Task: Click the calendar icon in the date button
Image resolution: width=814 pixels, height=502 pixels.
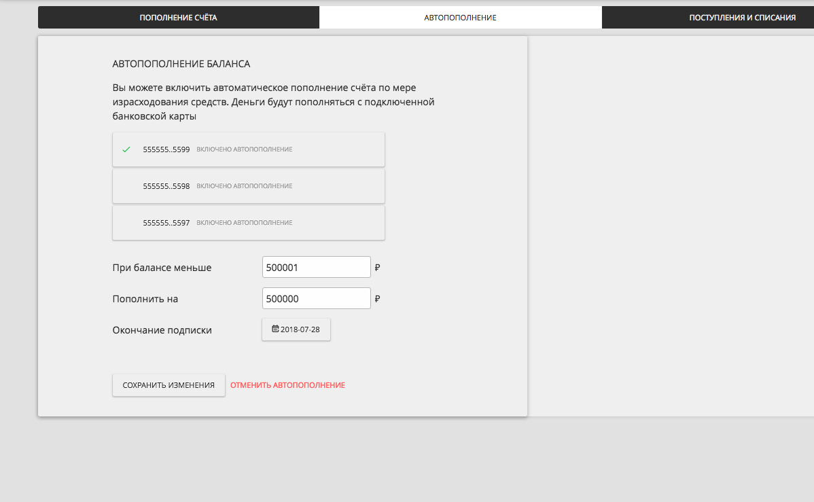Action: coord(275,329)
